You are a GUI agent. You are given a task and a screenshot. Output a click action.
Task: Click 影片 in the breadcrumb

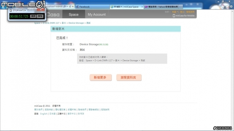64,23
